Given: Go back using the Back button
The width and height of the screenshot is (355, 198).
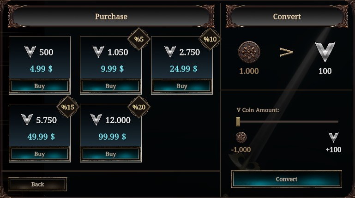Looking at the screenshot, I should coord(38,184).
